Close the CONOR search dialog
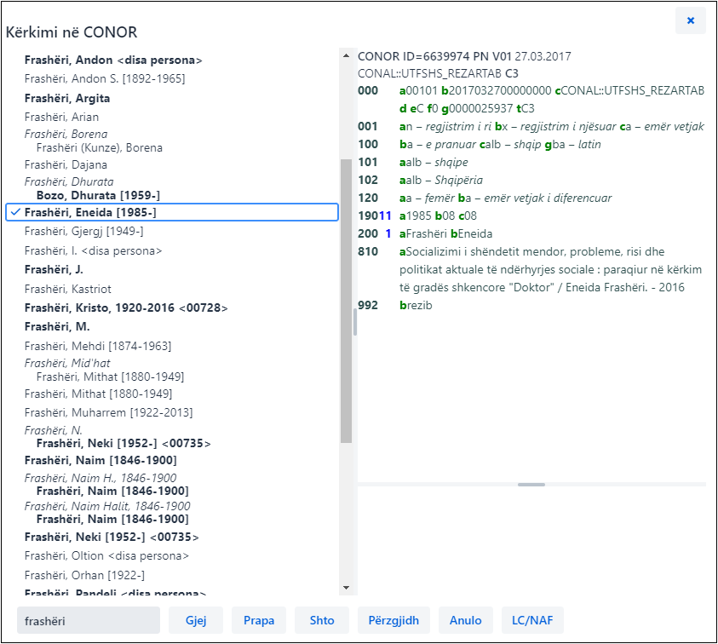Screen dimensions: 718x644 point(691,20)
